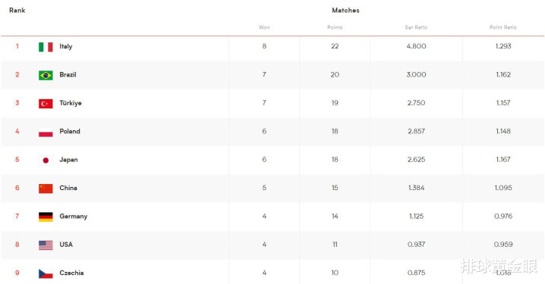Sort table by Won column header
Viewport: 545px width, 284px height.
(264, 27)
